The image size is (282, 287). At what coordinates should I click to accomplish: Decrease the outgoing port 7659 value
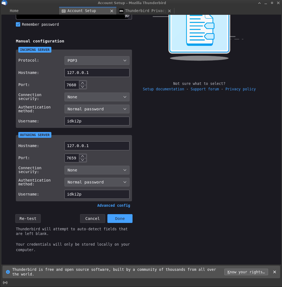pyautogui.click(x=83, y=160)
